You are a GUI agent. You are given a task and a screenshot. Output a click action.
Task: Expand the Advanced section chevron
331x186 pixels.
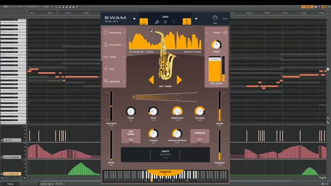[x=124, y=82]
